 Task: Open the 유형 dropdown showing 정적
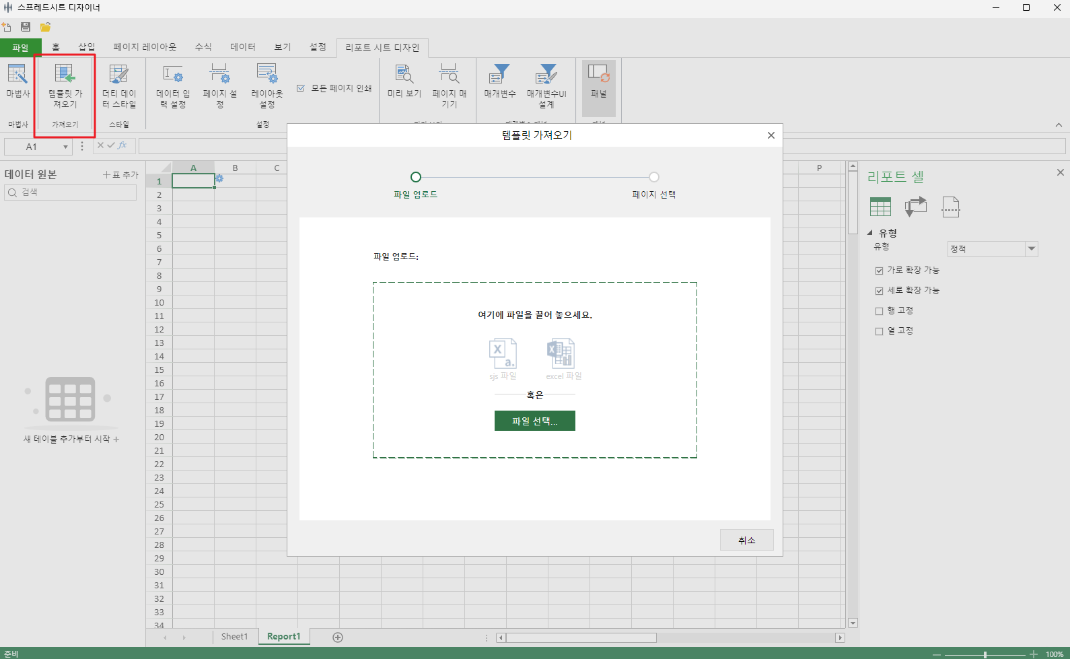[x=1031, y=249]
